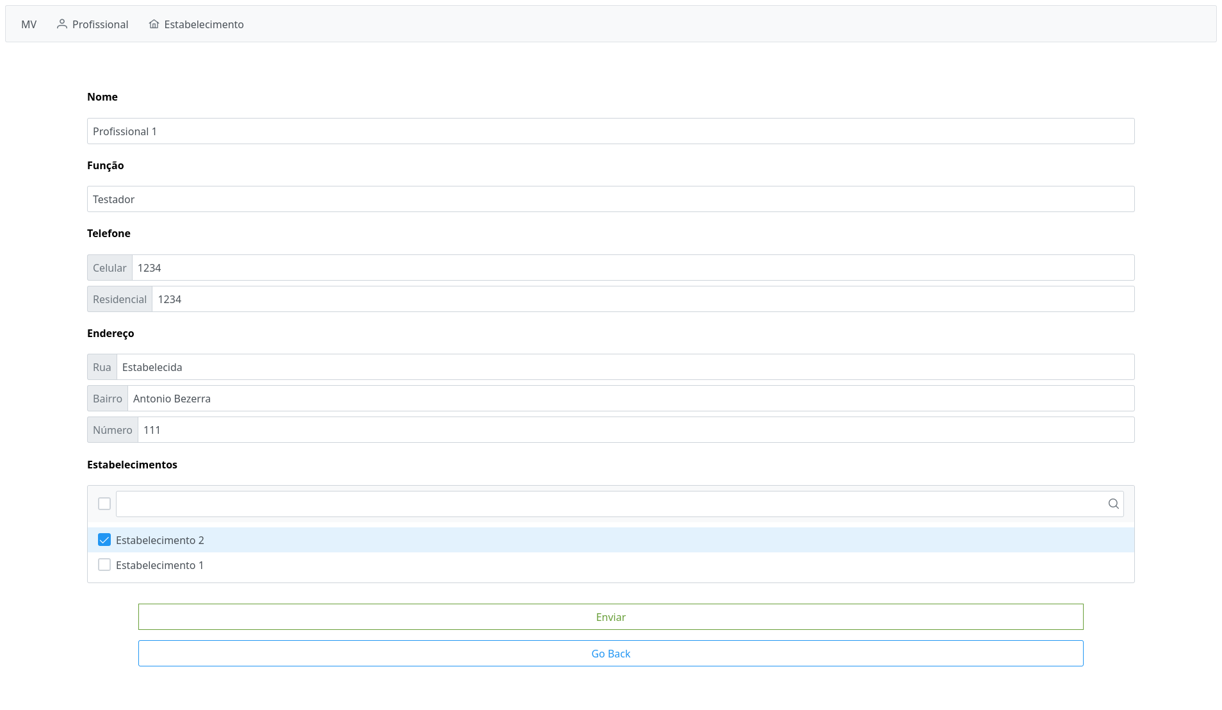Click the Número addon label
The image size is (1222, 710).
tap(113, 429)
